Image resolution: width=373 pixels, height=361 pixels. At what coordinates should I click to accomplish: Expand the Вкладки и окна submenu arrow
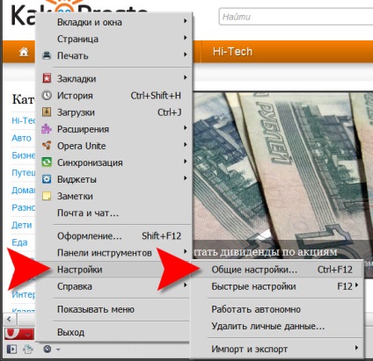click(185, 21)
